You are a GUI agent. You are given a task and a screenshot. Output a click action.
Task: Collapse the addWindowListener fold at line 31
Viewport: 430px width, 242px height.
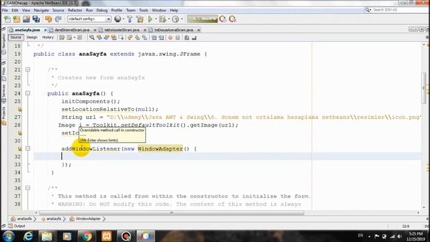coord(28,149)
